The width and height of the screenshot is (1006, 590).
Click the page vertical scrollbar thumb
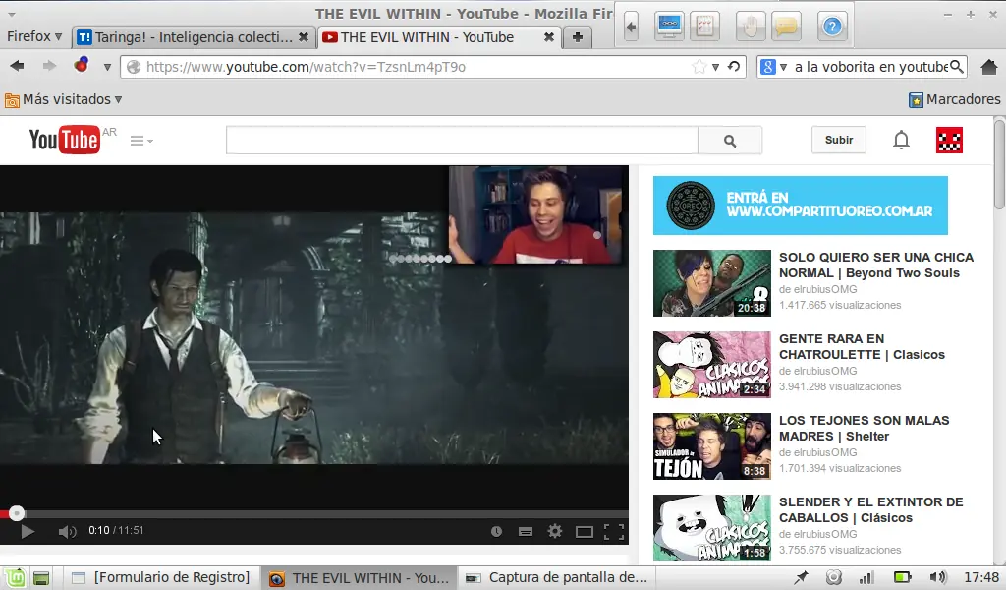click(999, 163)
